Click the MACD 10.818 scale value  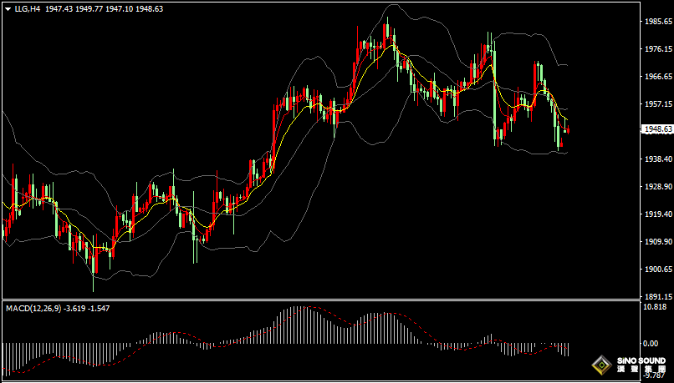(654, 306)
